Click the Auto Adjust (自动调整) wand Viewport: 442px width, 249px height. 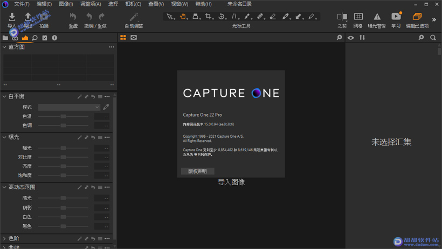pos(134,17)
